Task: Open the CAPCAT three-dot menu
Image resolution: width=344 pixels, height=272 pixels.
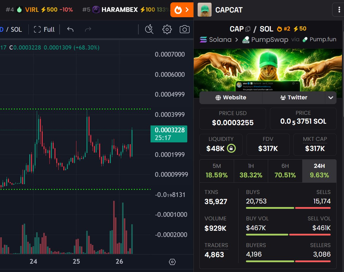Action: pos(339,10)
